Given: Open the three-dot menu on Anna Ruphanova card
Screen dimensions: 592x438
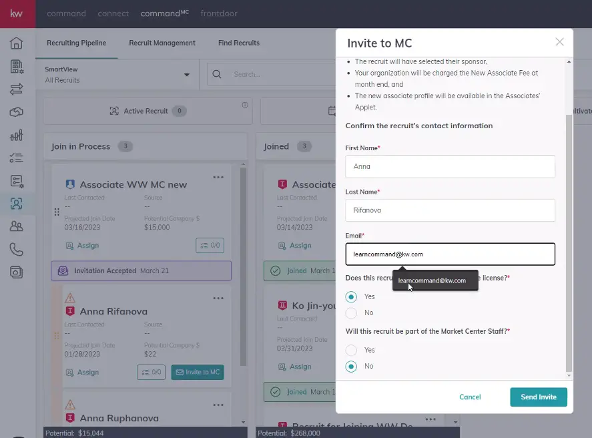Looking at the screenshot, I should (218, 405).
